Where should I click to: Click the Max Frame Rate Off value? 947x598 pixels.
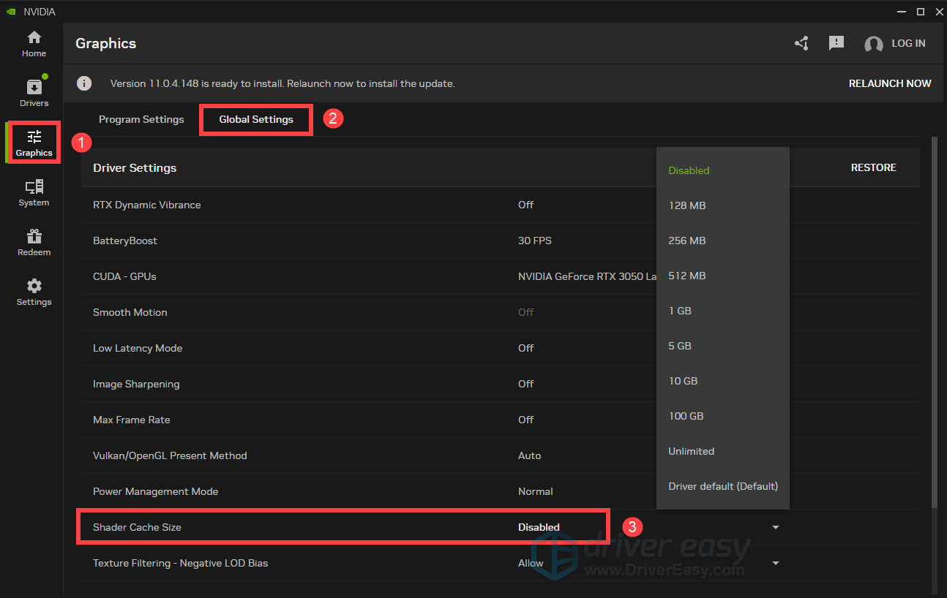click(x=525, y=420)
